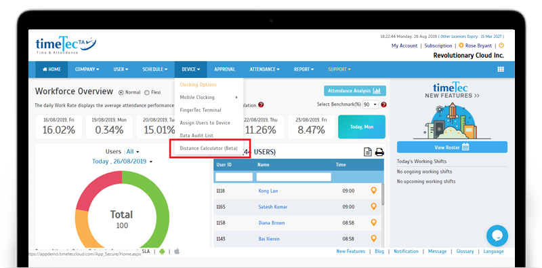Open the Glossary footer link
The image size is (542, 268).
tap(465, 252)
